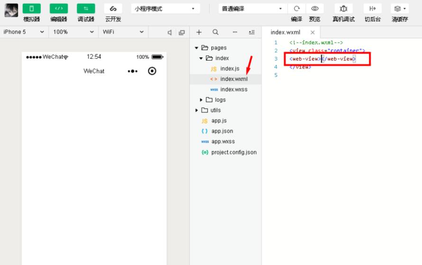Toggle the editor panel (编辑器)
Viewport: 422px width, 265px height.
(59, 9)
